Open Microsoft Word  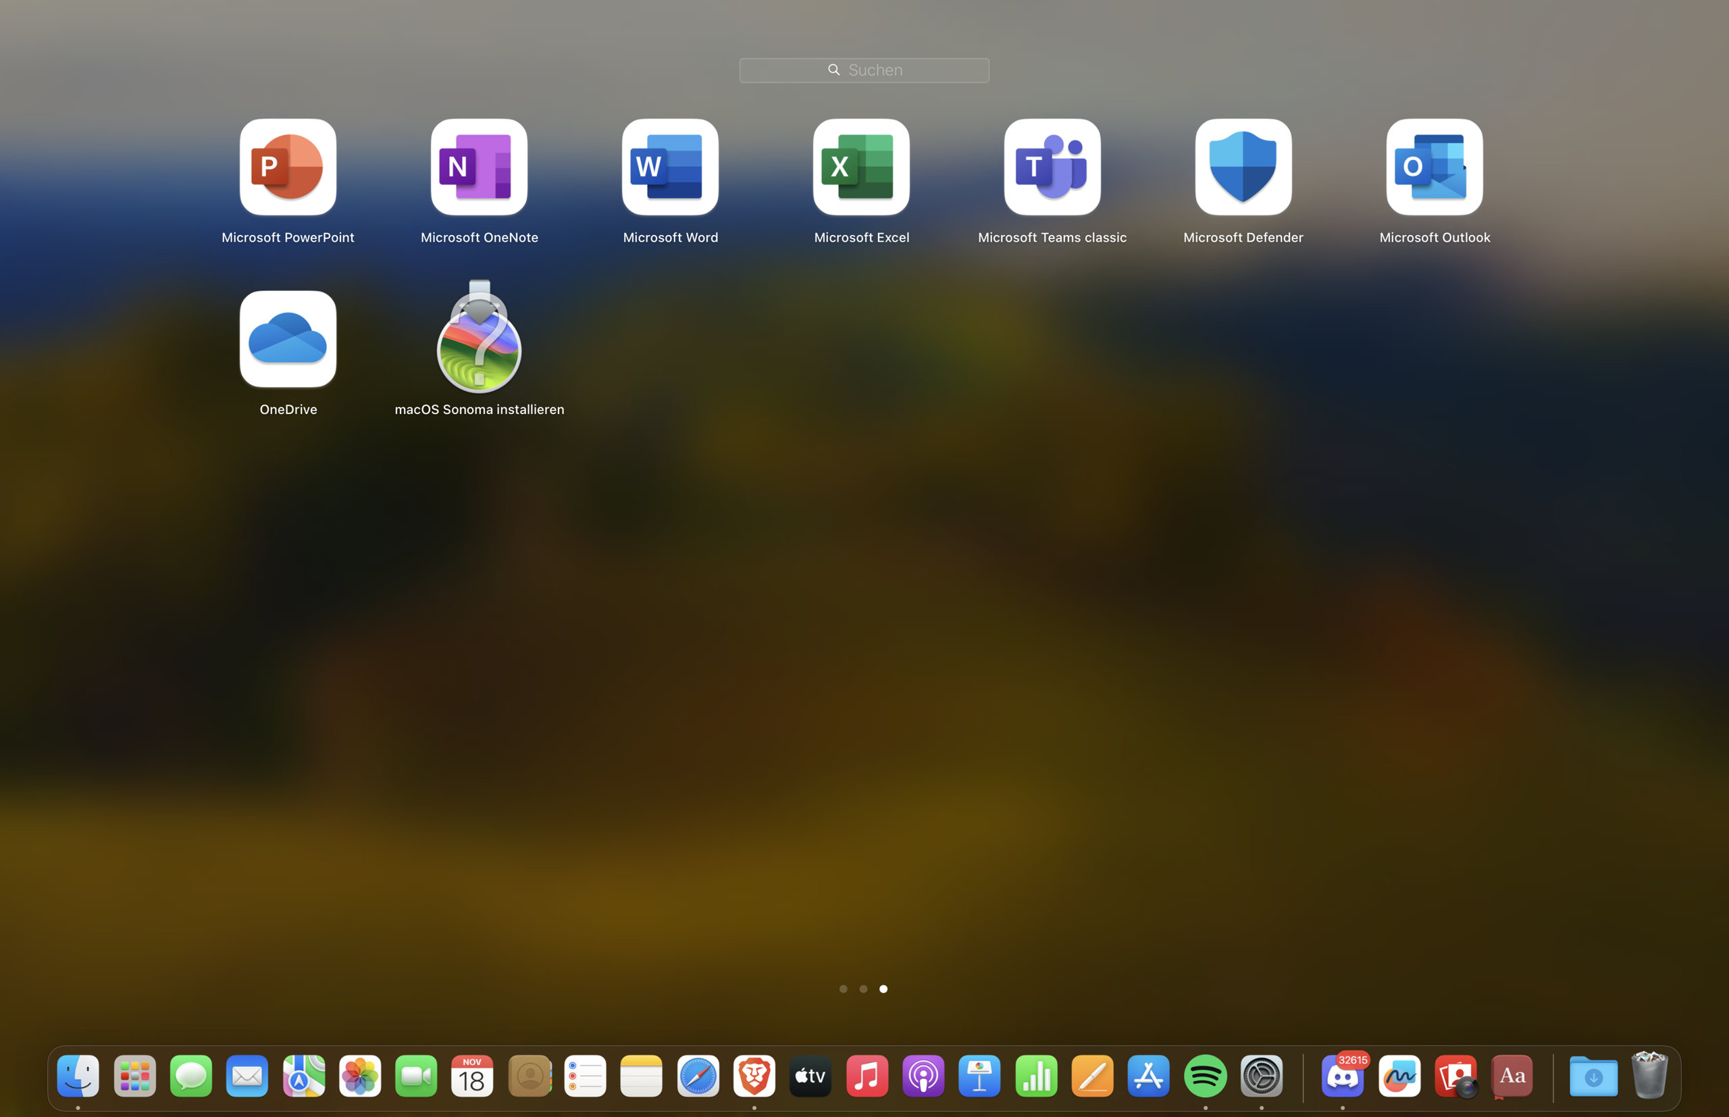(x=669, y=167)
